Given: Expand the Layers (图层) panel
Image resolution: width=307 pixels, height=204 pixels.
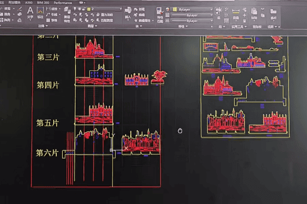Looking at the screenshot, I should tap(92, 26).
